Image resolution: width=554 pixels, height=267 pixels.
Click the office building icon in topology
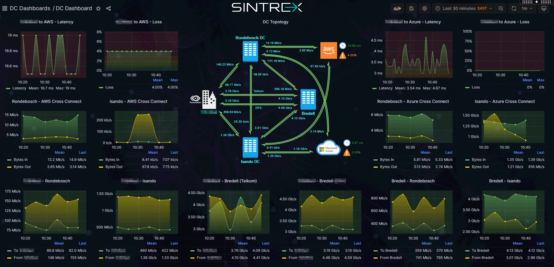pos(209,99)
